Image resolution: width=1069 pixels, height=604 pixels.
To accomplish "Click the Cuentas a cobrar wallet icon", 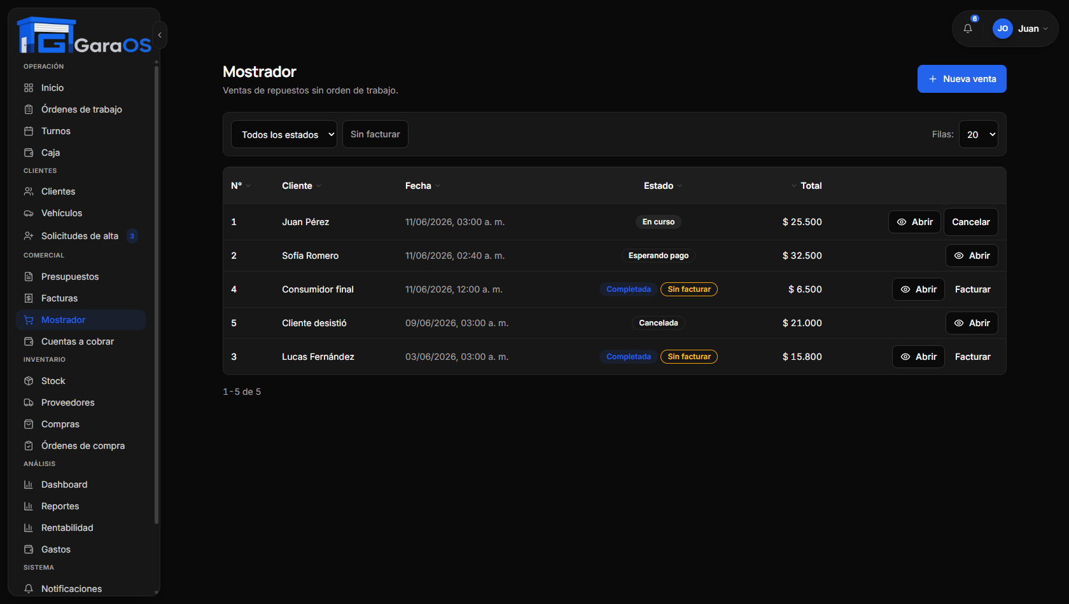I will pyautogui.click(x=29, y=341).
